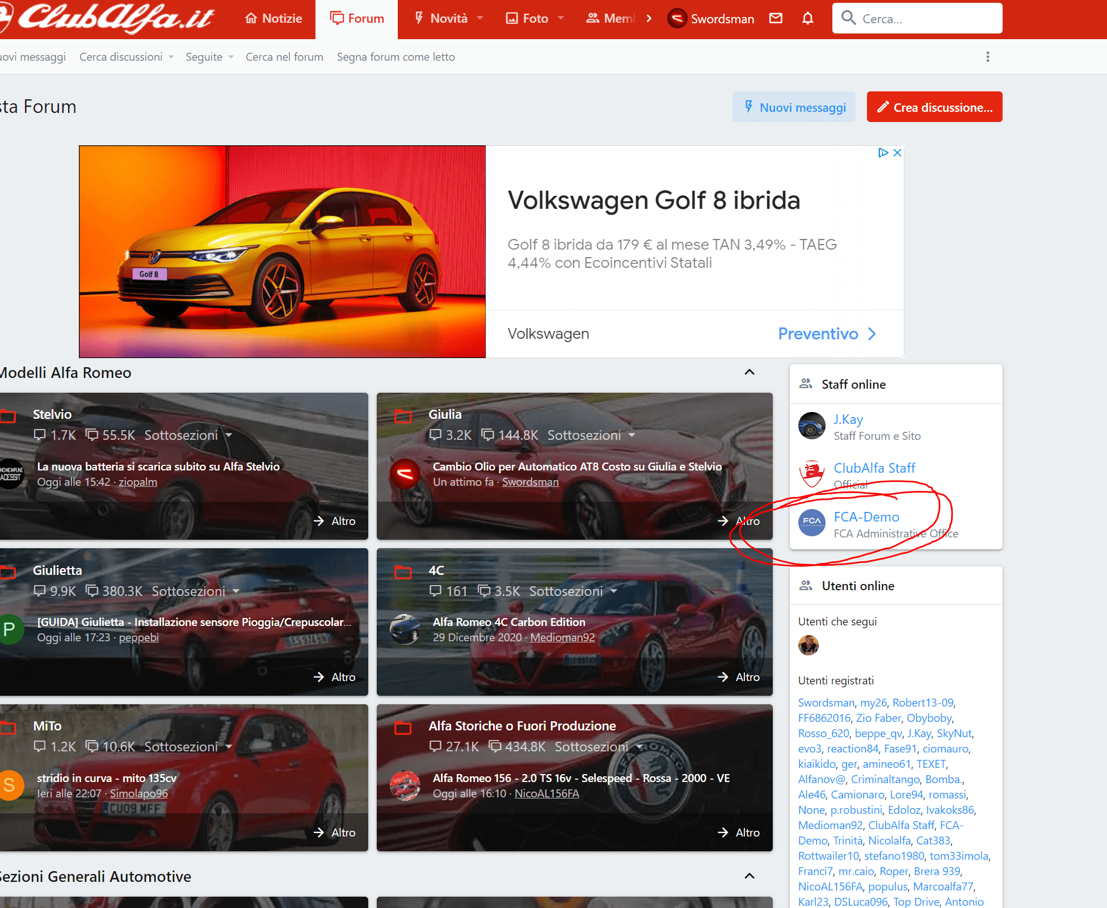Expand Stelvio Sottosezioni dropdown

(188, 435)
